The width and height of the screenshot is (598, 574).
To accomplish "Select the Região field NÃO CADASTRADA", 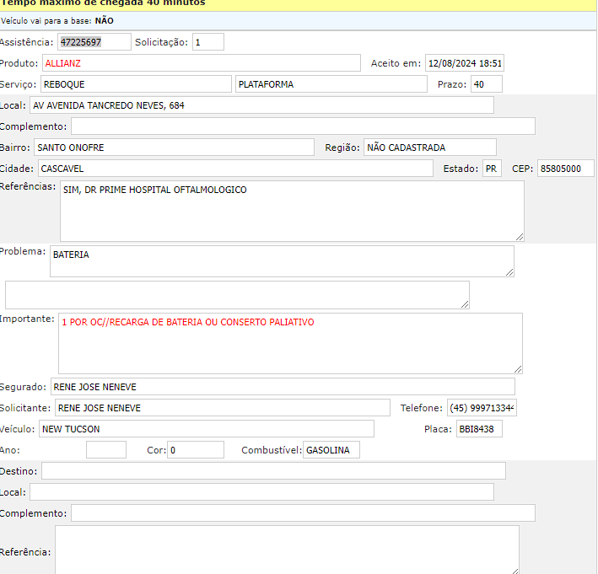I will [429, 148].
